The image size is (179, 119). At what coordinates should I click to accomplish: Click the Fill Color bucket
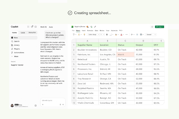(x=116, y=35)
